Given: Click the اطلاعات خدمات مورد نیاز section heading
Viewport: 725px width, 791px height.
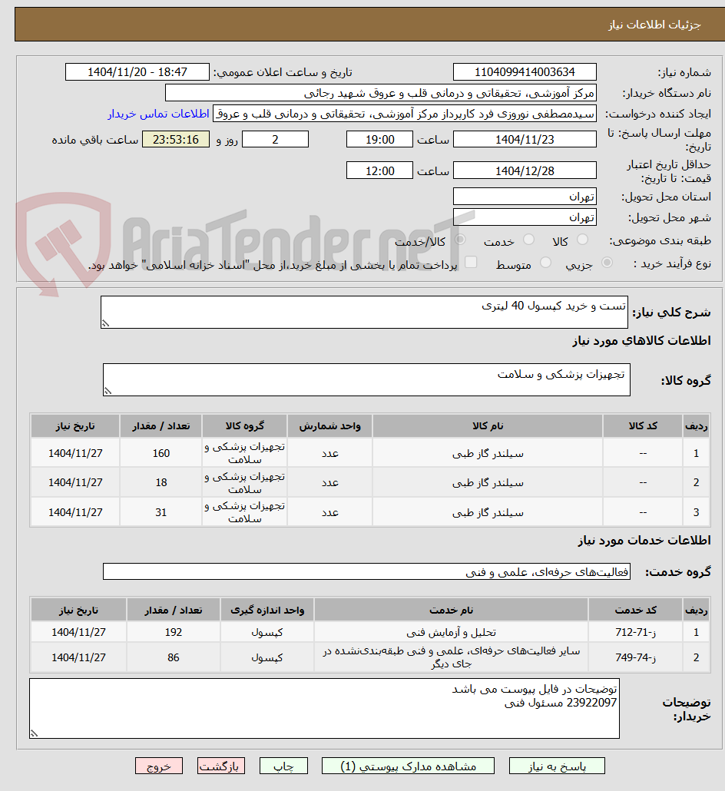Looking at the screenshot, I should click(644, 541).
